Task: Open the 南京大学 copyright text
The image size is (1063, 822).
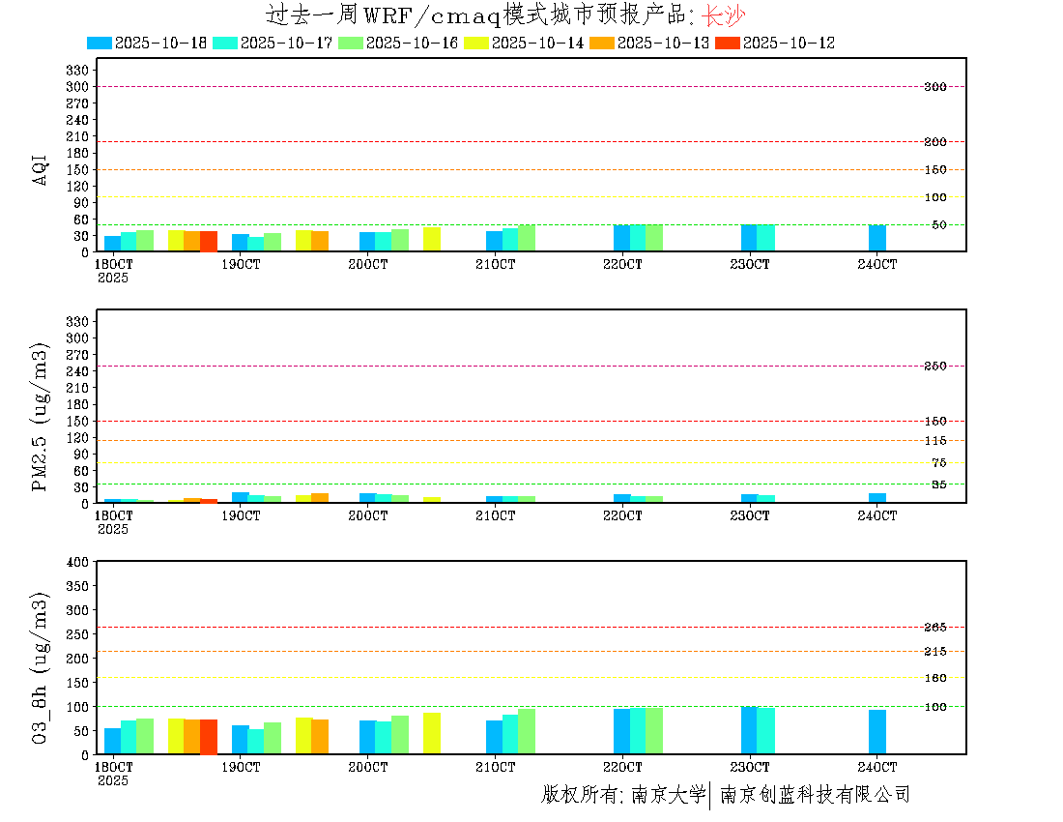Action: [x=668, y=795]
